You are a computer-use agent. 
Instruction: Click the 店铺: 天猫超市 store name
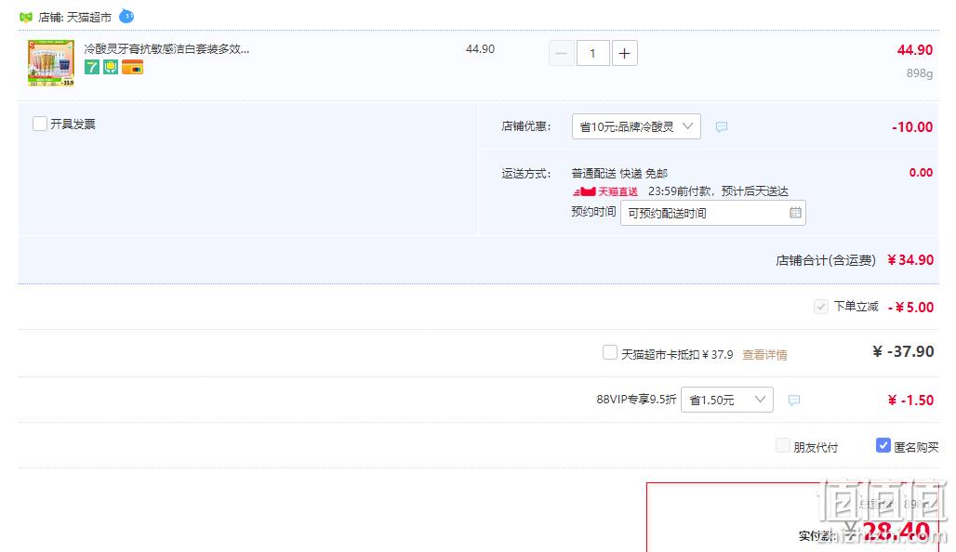[75, 17]
